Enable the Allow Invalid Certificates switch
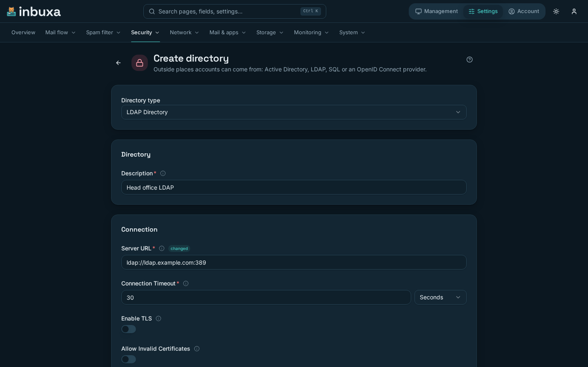Screen dimensions: 588x367 (x=129, y=359)
